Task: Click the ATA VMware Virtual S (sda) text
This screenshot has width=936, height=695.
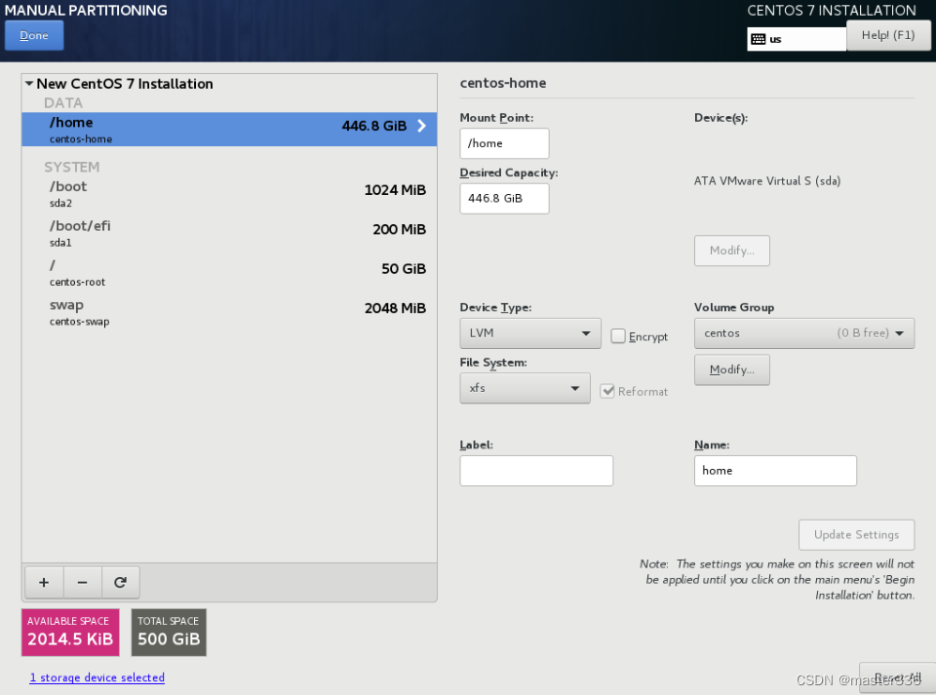Action: point(767,180)
